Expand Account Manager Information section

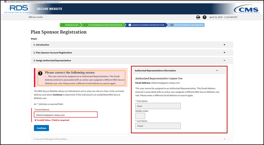pos(224,139)
